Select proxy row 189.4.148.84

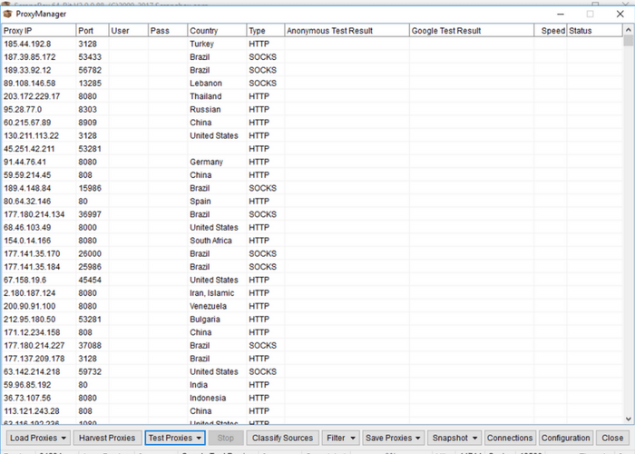click(312, 188)
